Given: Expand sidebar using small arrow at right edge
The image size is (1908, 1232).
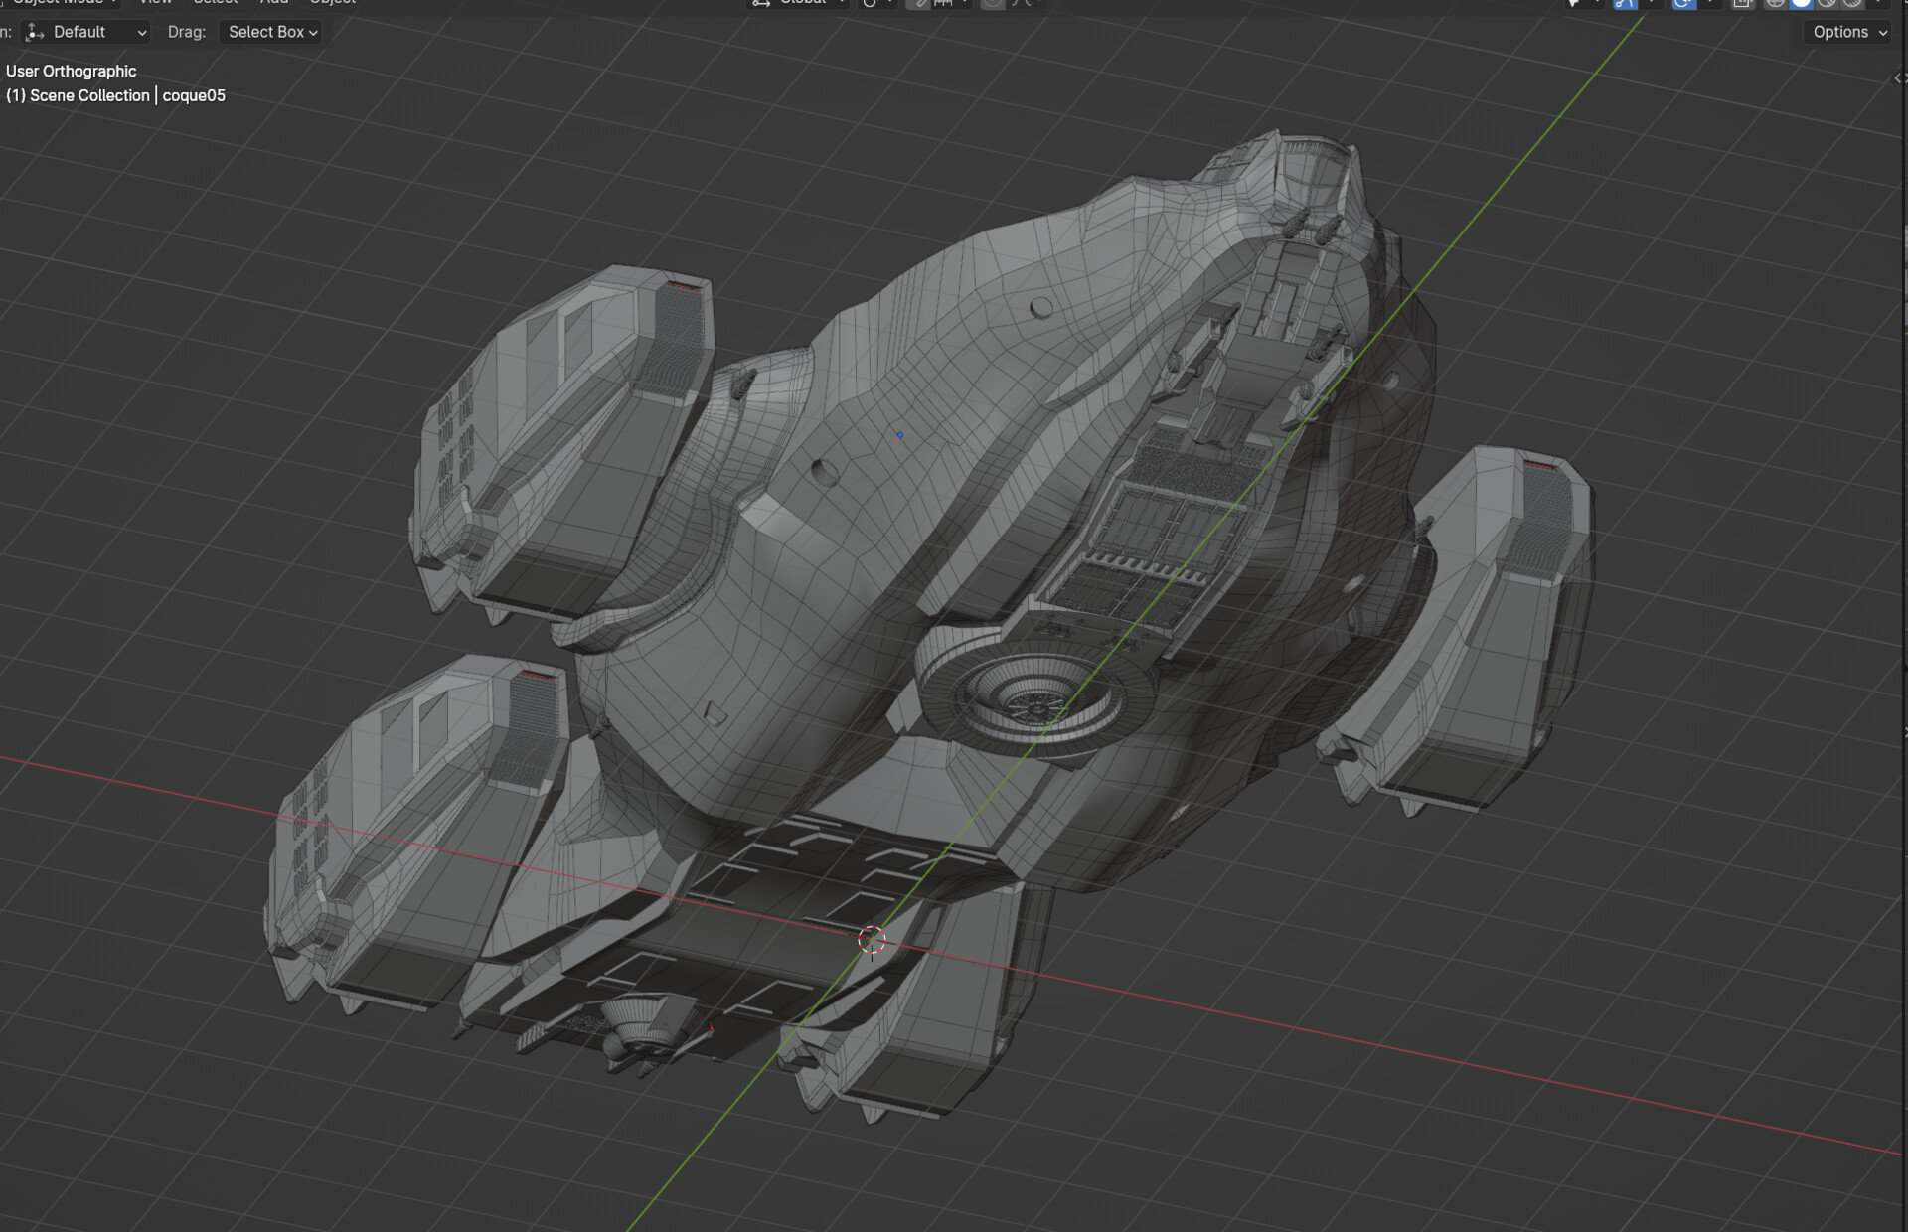Looking at the screenshot, I should [x=1897, y=77].
